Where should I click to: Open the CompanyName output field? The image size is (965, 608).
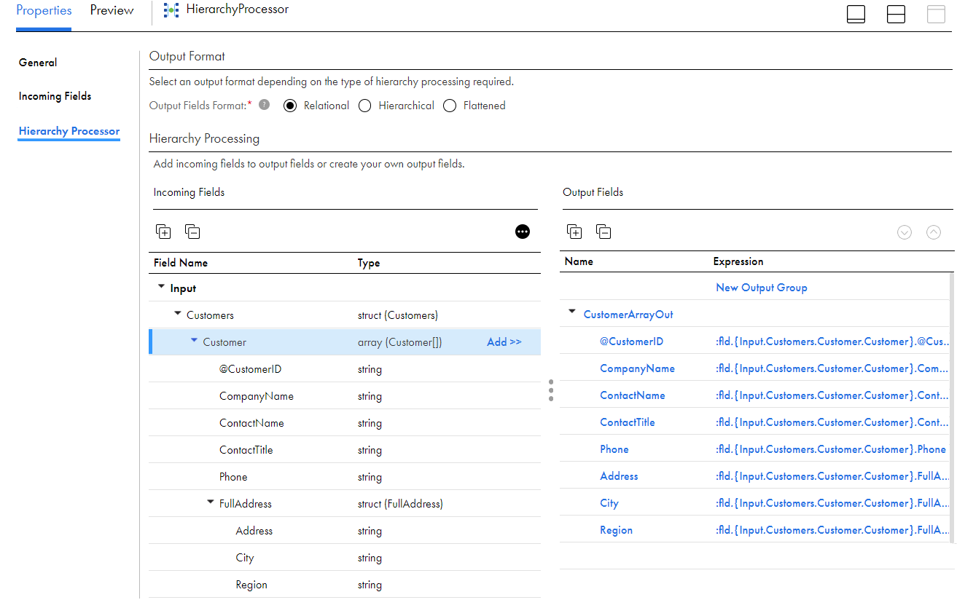pos(637,368)
